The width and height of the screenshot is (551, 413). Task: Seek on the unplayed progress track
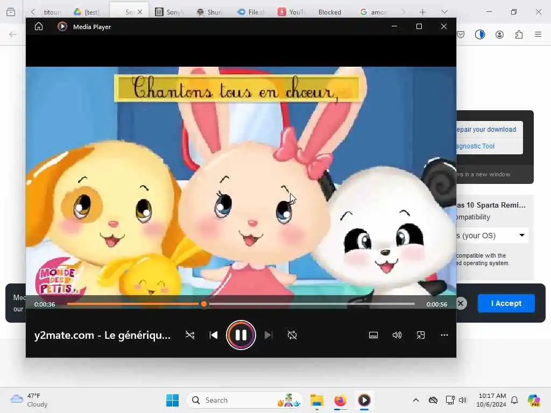coord(311,304)
